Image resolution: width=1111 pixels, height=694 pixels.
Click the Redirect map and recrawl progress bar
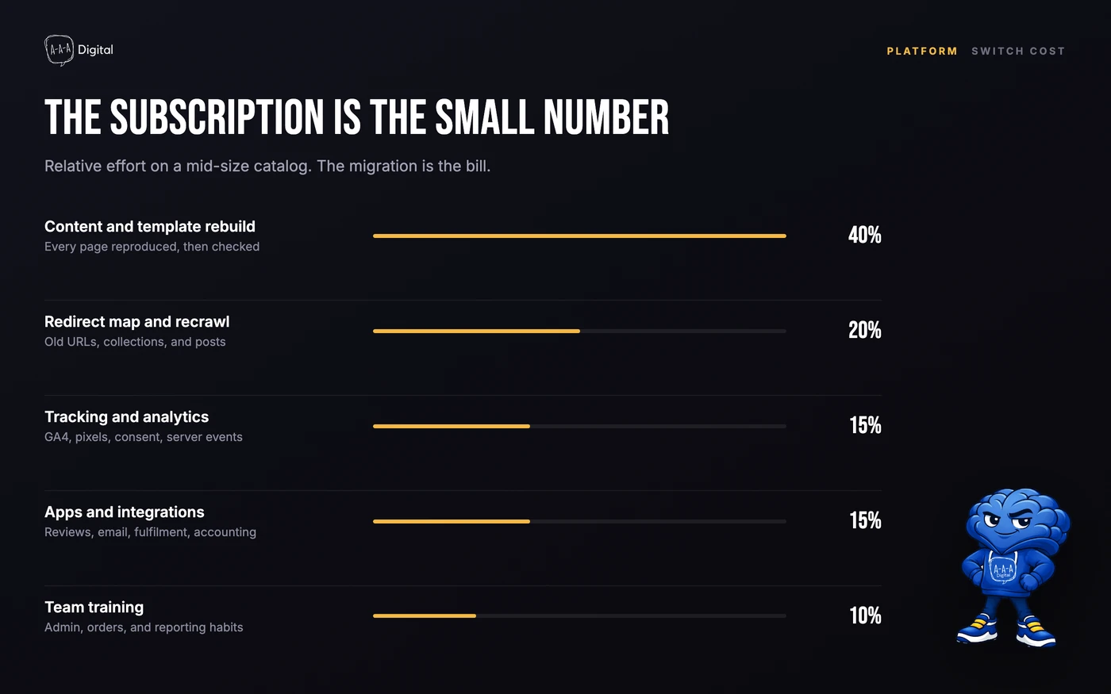tap(579, 331)
